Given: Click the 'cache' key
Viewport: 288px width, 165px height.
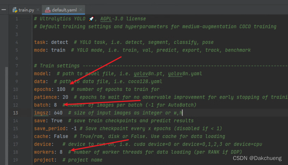Looking at the screenshot, I should click(41, 136).
